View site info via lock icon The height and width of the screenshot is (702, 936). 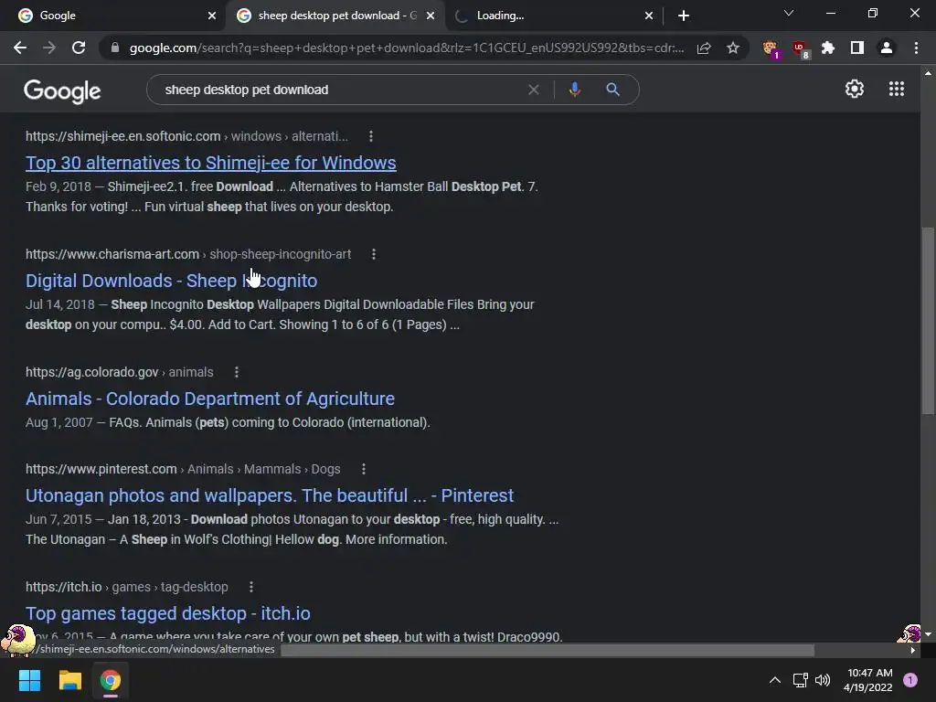115,48
